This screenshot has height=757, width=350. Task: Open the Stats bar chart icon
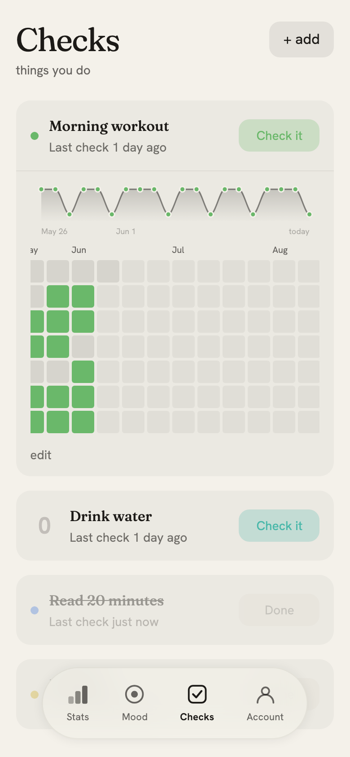pyautogui.click(x=78, y=695)
